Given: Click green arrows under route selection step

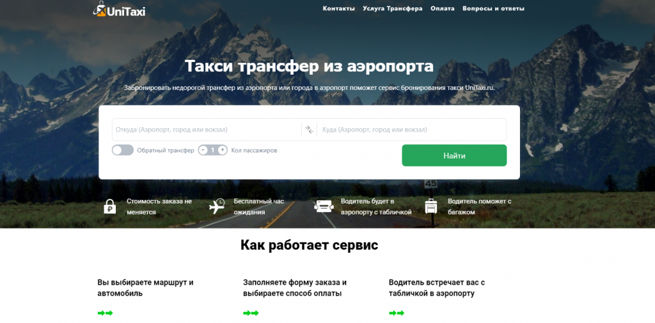Looking at the screenshot, I should coord(106,313).
